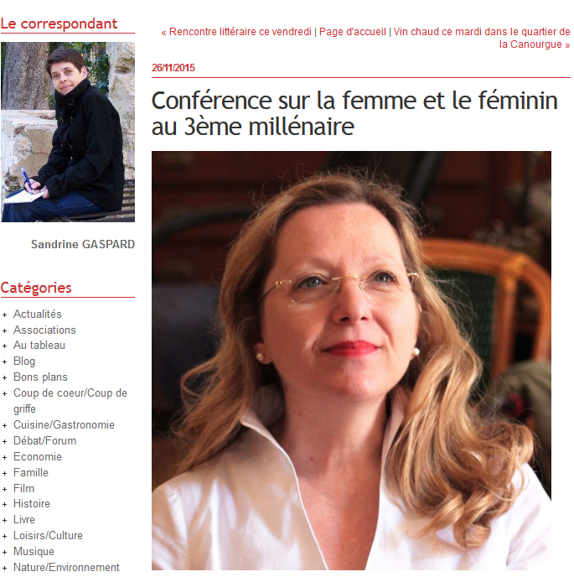Screen dimensions: 574x577
Task: Open the Histoire category
Action: [32, 503]
